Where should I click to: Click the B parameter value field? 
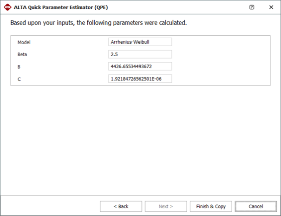(x=139, y=66)
